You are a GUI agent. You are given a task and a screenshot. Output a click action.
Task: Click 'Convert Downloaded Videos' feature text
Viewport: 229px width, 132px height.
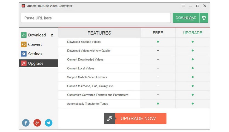coord(85,59)
